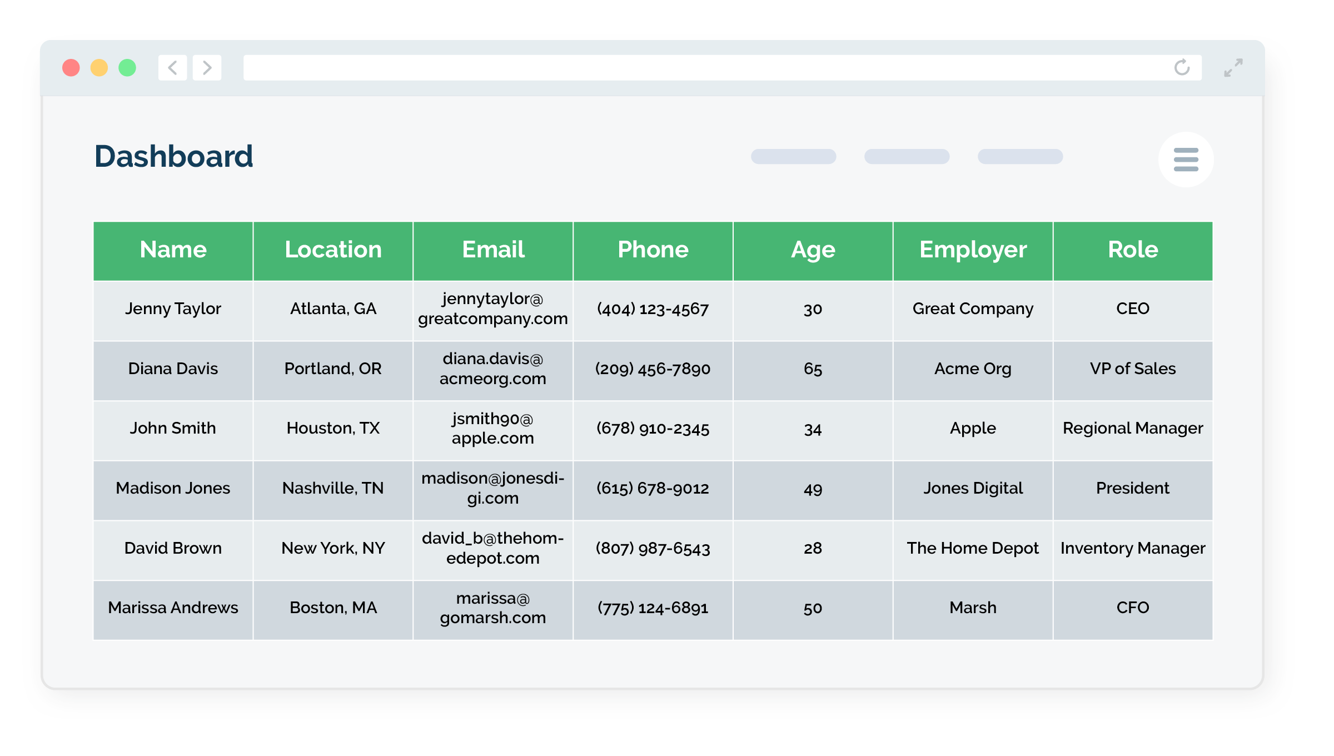Viewport: 1334px width, 756px height.
Task: Click the forward navigation arrow
Action: tap(207, 68)
